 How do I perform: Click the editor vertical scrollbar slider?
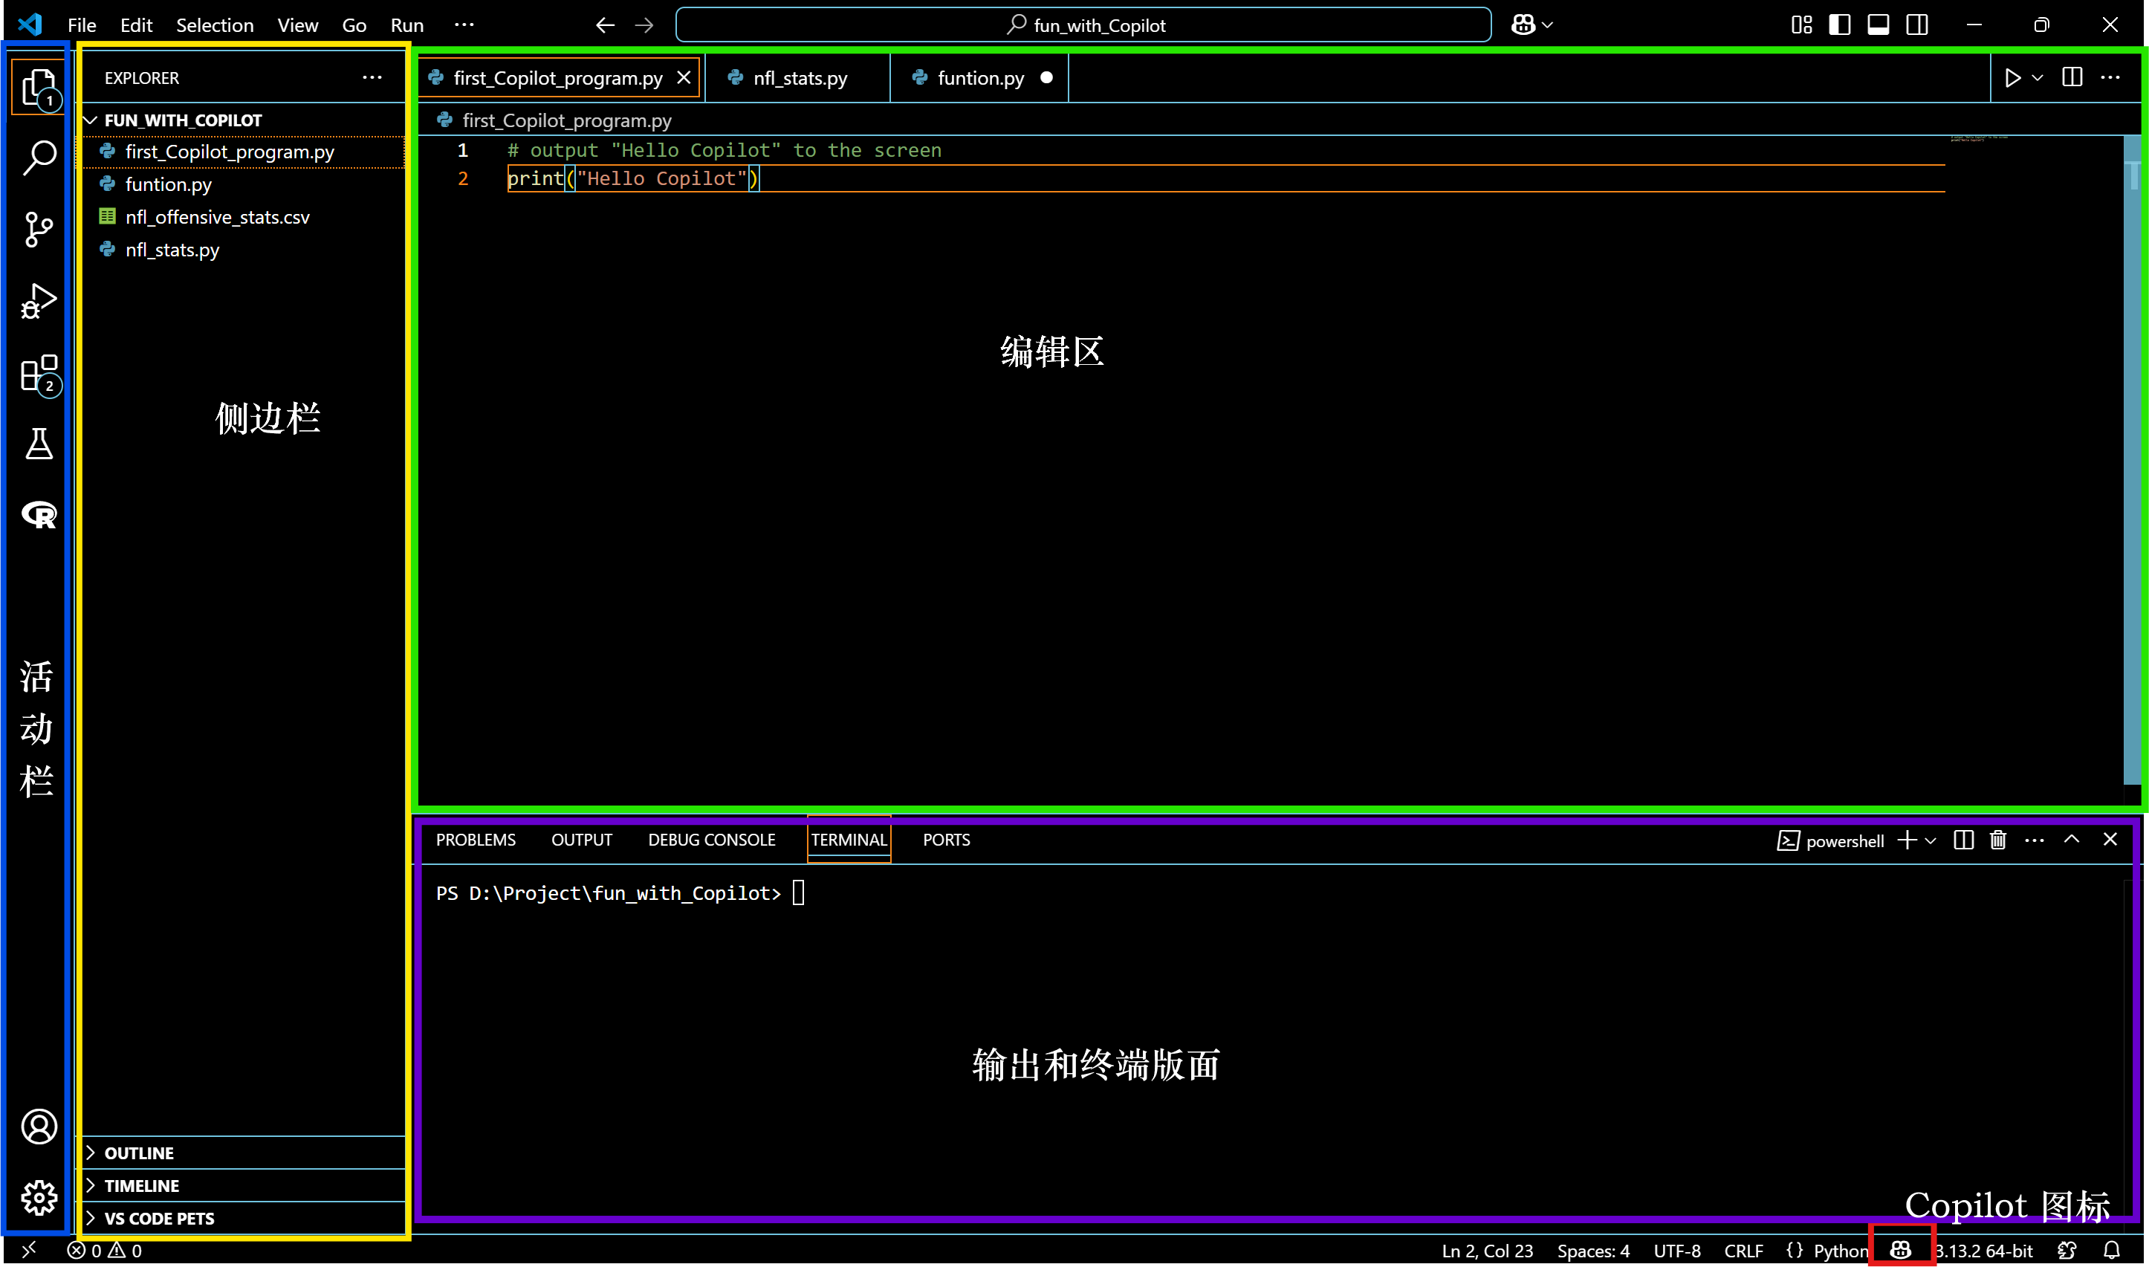(x=2132, y=461)
